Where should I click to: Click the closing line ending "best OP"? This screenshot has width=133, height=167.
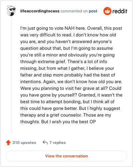[58, 122]
